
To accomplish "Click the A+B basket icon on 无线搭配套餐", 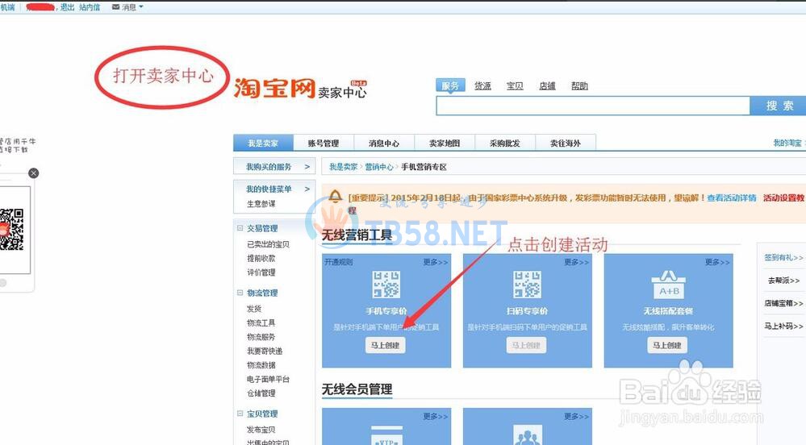I will pos(668,285).
